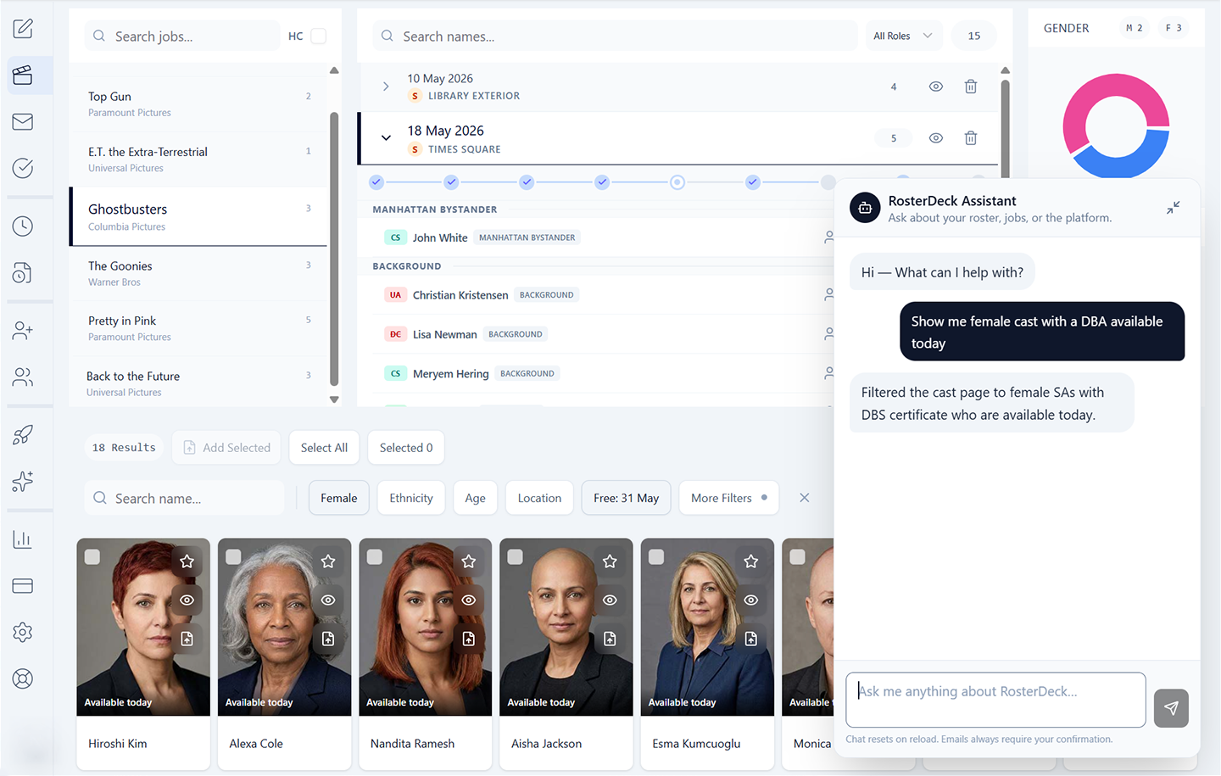
Task: Star Hiroshi Kim as favorite
Action: (x=187, y=561)
